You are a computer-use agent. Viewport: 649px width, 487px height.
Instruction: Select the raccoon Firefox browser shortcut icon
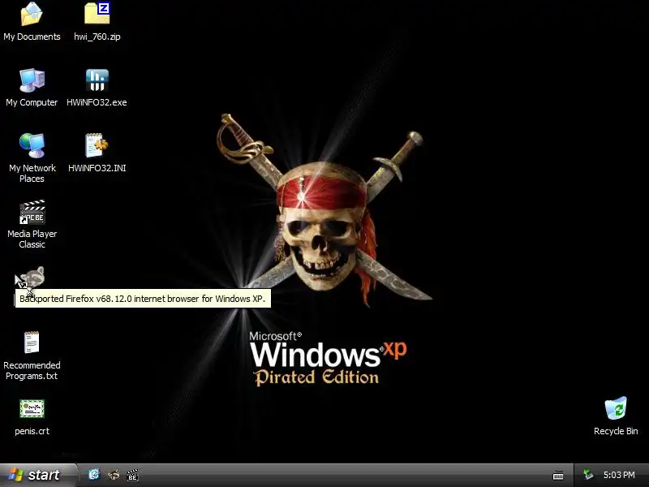[32, 278]
